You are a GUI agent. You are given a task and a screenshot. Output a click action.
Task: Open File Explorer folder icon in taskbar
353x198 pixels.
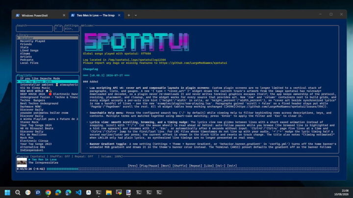click(x=109, y=193)
